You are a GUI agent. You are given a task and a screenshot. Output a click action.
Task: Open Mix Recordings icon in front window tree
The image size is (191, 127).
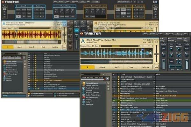[x=84, y=97]
